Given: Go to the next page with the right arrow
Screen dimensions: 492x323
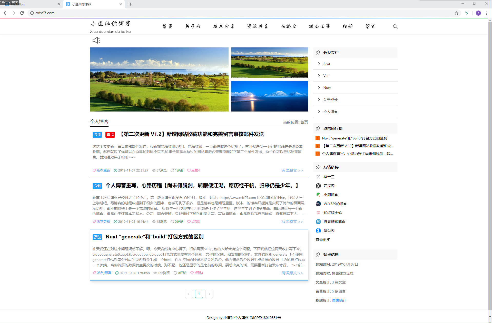Looking at the screenshot, I should tap(209, 294).
